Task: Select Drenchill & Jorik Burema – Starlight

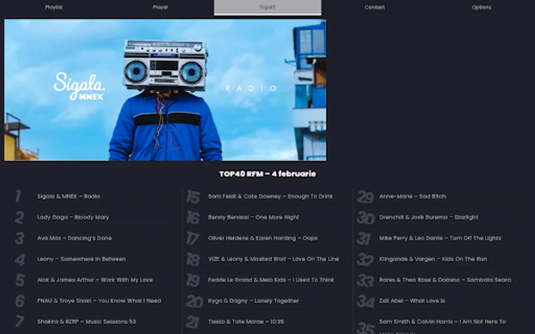Action: [x=428, y=217]
